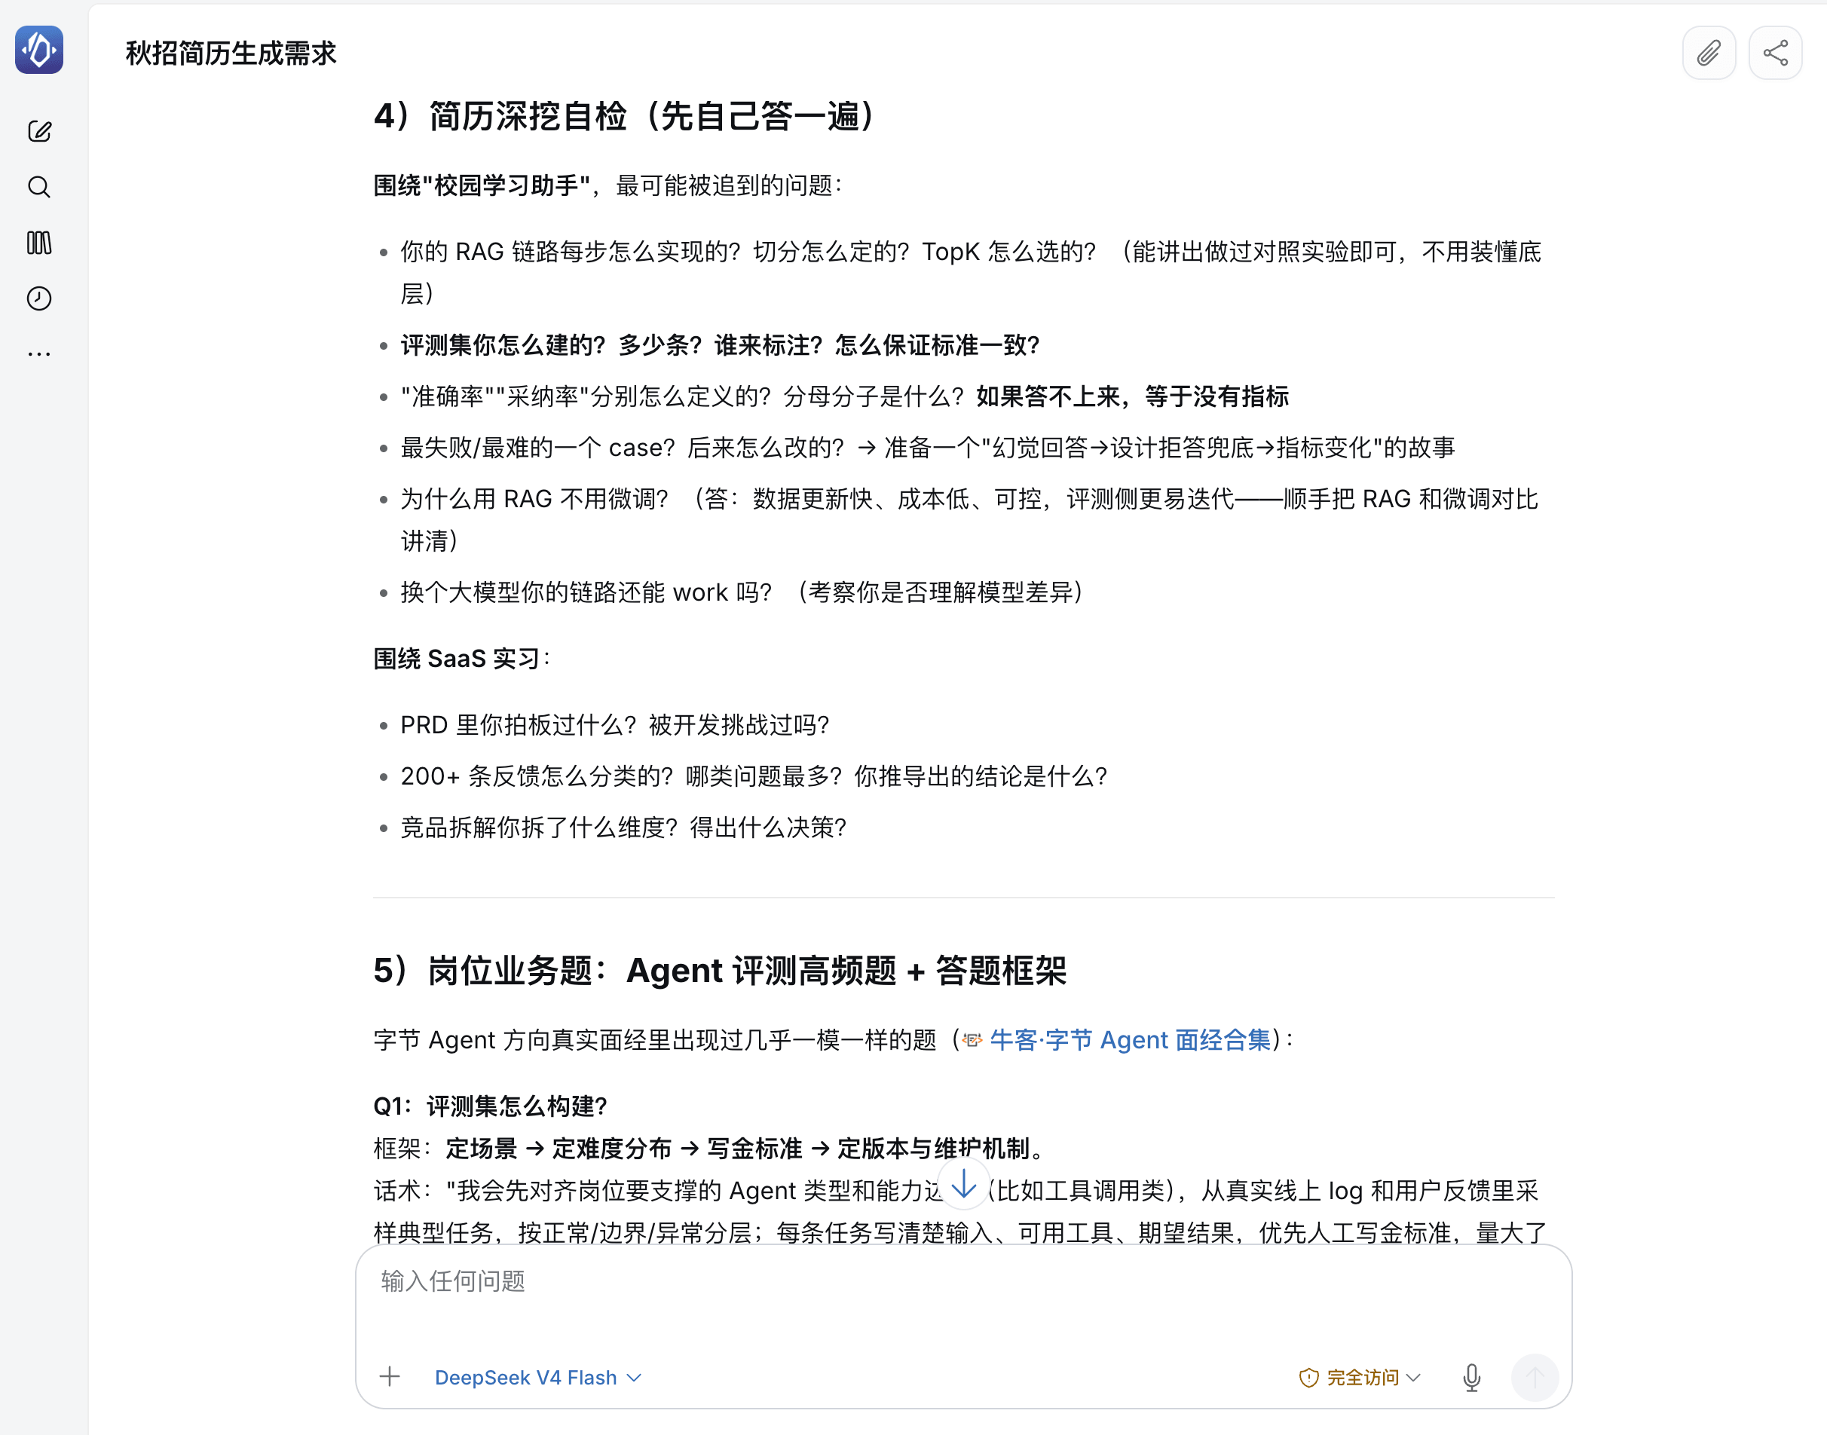Click bullet 评测集你怎么建的
The width and height of the screenshot is (1827, 1435).
[721, 344]
